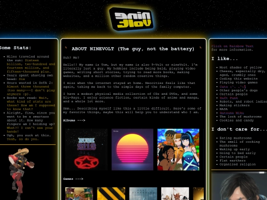Image resolution: width=267 pixels, height=200 pixels.
Task: Click 'Cookies and candy' list item
Action: 236,120
